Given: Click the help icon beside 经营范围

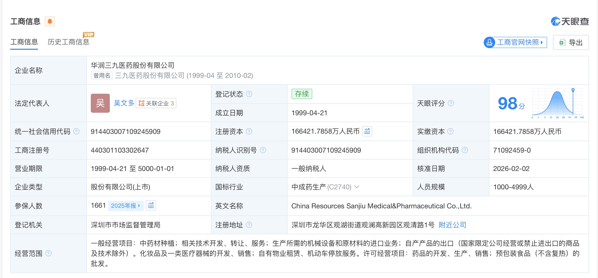Looking at the screenshot, I should click(x=49, y=253).
